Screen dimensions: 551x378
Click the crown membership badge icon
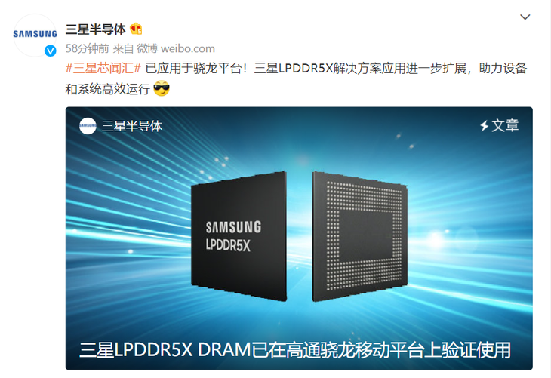click(x=136, y=29)
